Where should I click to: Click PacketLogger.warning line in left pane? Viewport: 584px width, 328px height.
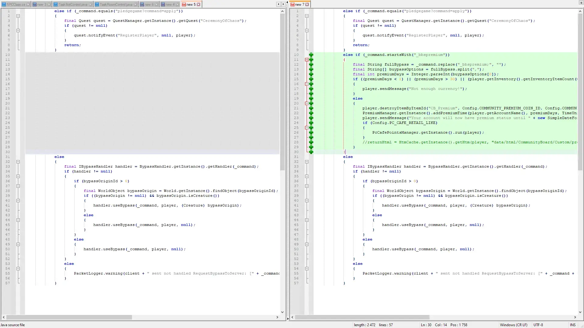(x=176, y=274)
